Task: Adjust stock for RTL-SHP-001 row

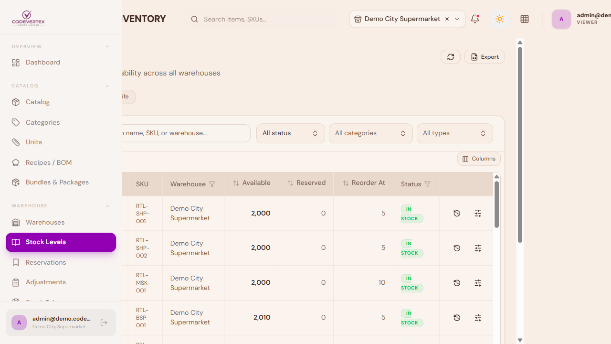Action: tap(478, 214)
